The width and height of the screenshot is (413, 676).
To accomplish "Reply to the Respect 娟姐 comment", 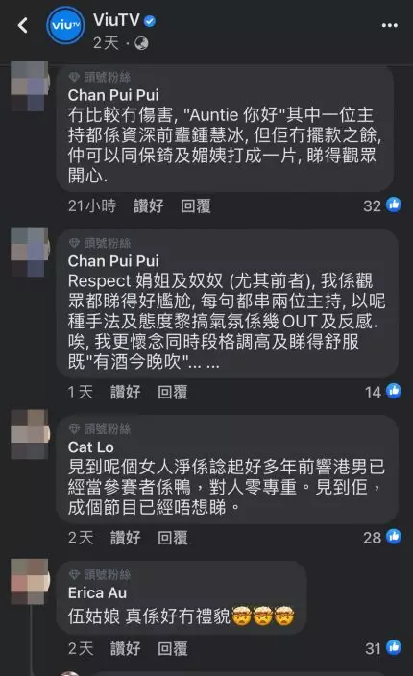I will [173, 393].
